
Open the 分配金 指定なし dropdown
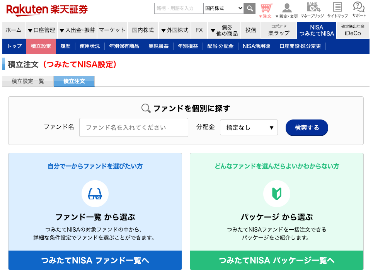[249, 128]
